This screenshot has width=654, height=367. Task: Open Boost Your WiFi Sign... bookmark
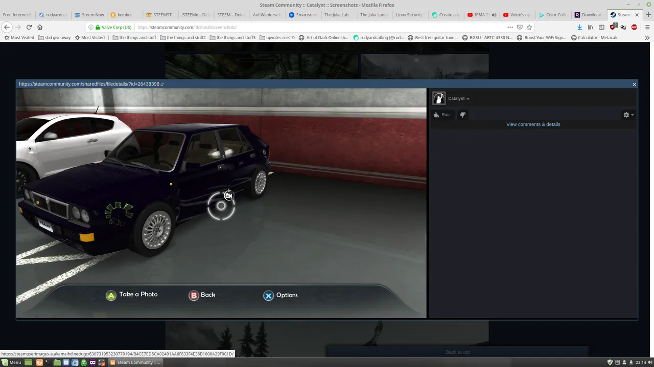pyautogui.click(x=542, y=37)
